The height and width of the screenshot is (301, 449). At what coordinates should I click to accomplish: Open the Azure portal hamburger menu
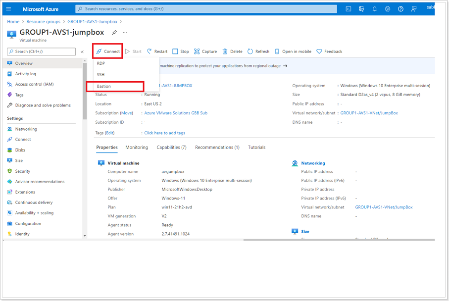click(x=8, y=9)
